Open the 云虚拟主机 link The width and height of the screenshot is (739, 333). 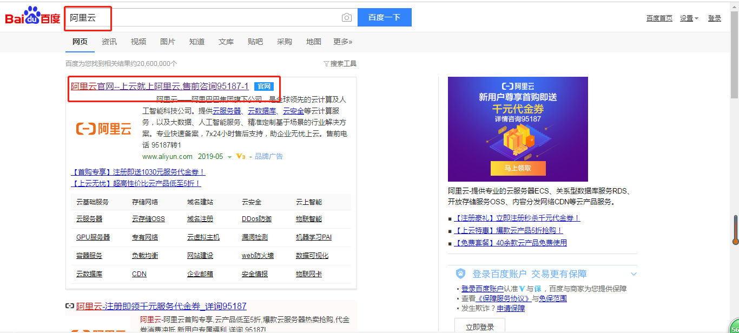pos(203,237)
